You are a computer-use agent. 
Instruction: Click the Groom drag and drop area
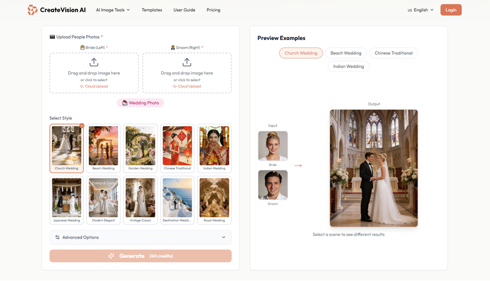(187, 72)
